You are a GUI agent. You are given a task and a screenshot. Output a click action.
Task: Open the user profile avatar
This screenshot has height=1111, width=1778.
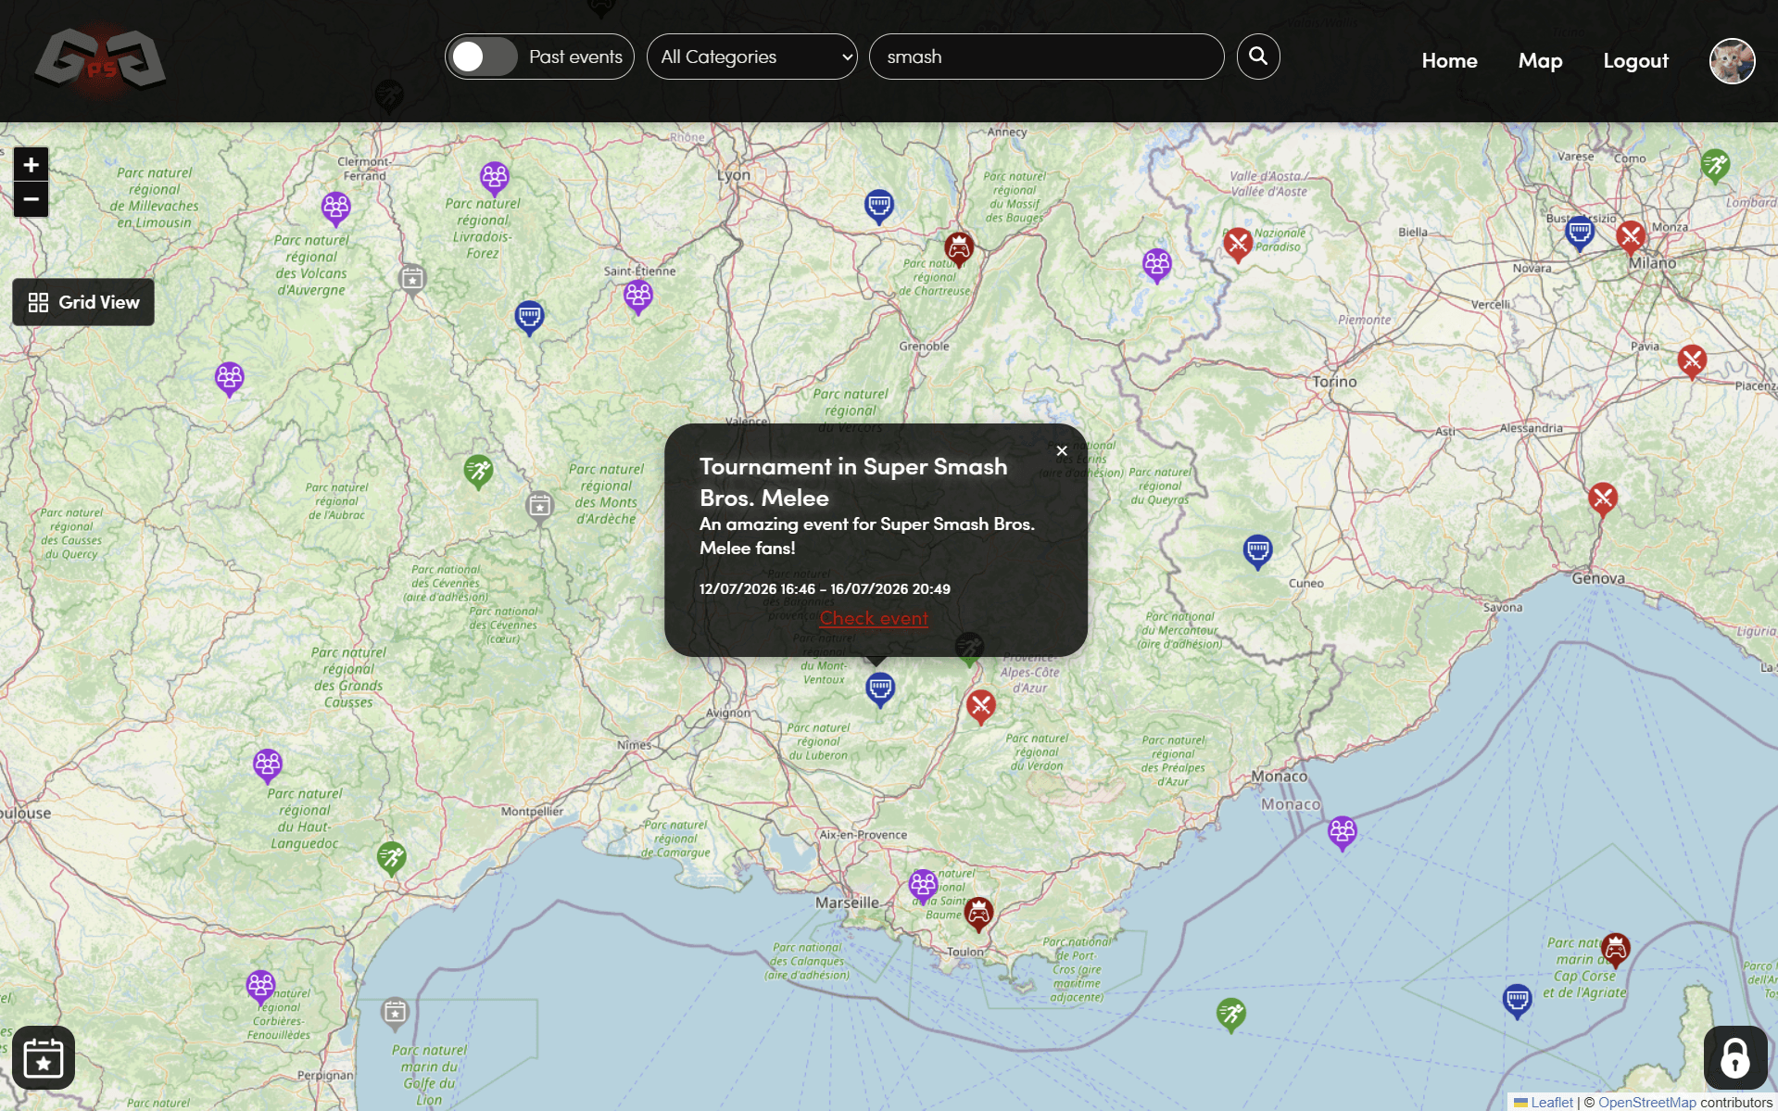click(x=1731, y=61)
